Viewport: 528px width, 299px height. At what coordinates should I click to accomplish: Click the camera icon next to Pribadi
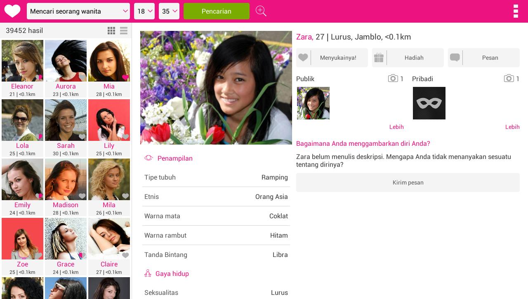coord(509,78)
